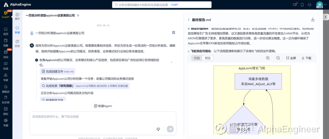Open 知识库 knowledge base in sidebar
Screen dimensions: 329x139
pos(6,100)
